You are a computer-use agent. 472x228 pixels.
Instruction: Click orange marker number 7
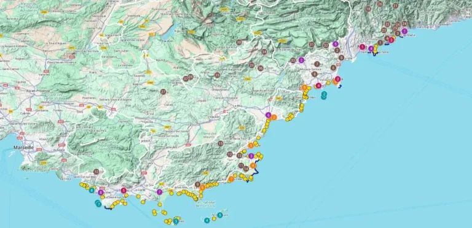(231, 179)
